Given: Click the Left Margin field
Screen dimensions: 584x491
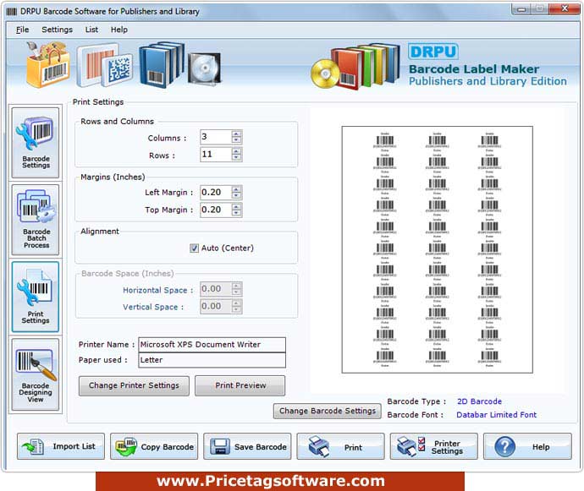Looking at the screenshot, I should (216, 193).
